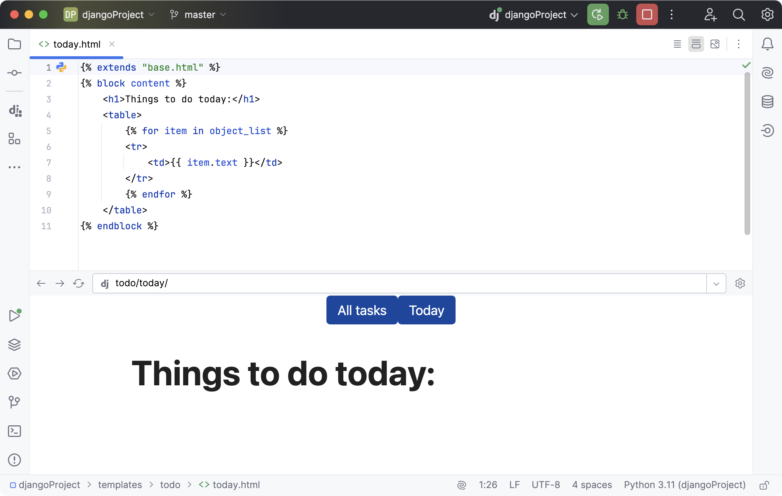Start debugging with the bug icon
782x496 pixels.
[622, 14]
